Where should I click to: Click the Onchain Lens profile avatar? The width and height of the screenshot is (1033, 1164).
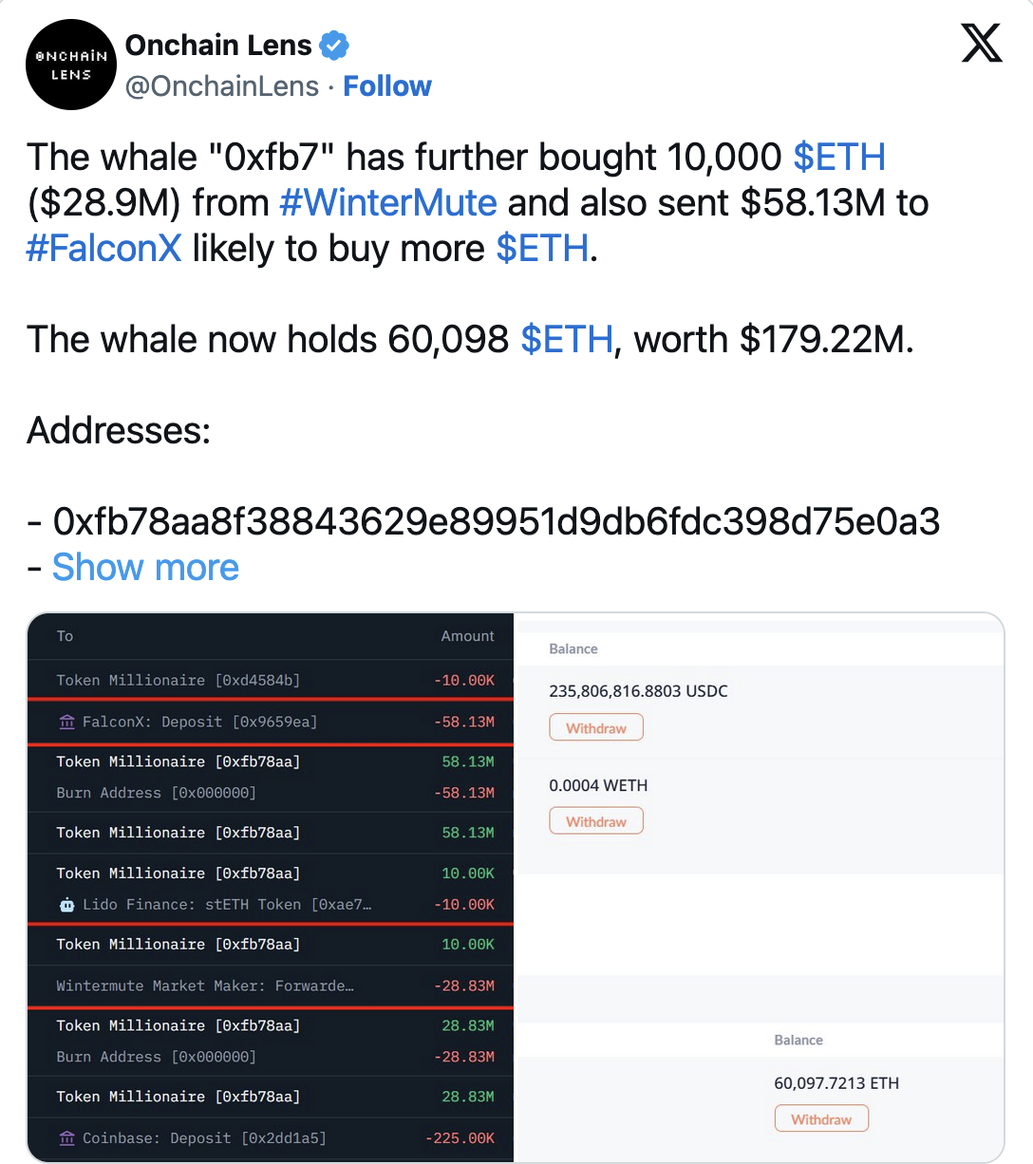pyautogui.click(x=71, y=65)
